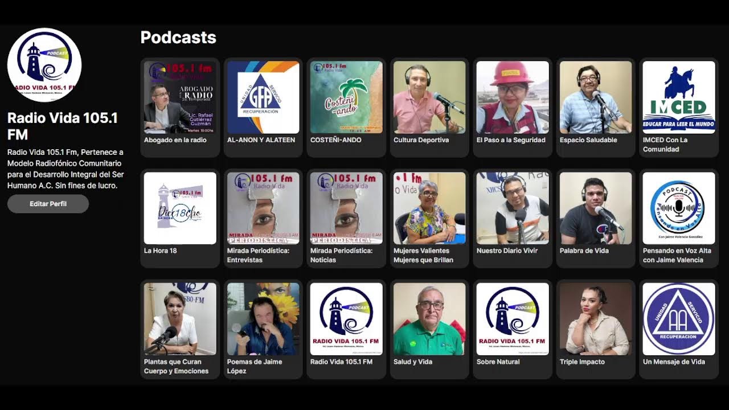Select the 'Sobre Natural' title
The image size is (729, 410).
498,362
